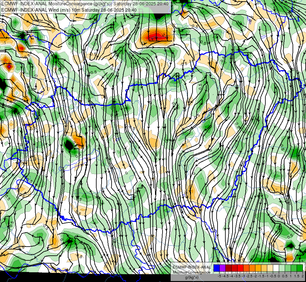The height and width of the screenshot is (282, 306).
Task: Click the 'Wind (m/s) 10m' title line
Action: [69, 10]
